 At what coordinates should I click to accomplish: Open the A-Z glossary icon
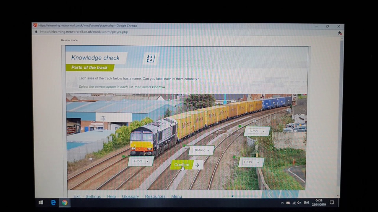point(151,58)
